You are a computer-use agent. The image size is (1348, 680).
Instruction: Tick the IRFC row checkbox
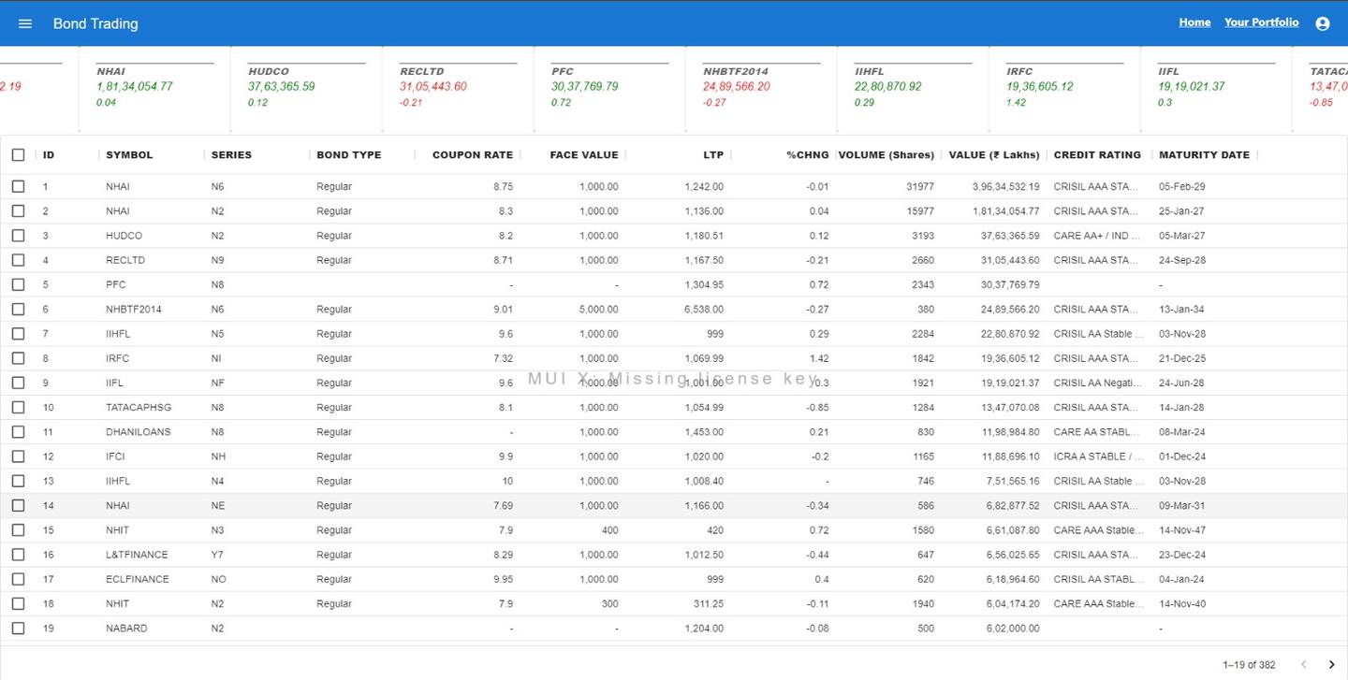(x=19, y=358)
